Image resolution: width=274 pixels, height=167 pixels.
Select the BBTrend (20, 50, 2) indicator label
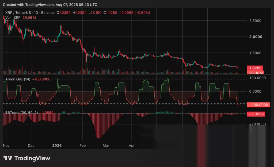(21, 113)
